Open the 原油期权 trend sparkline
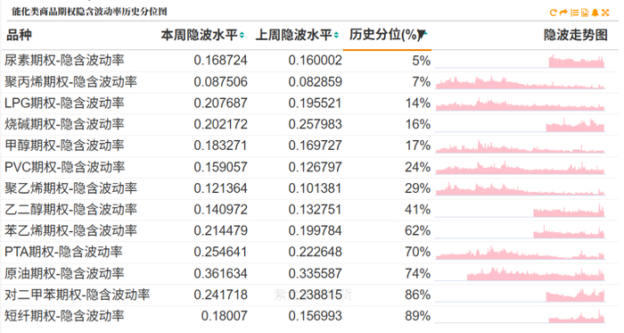Viewport: 624px width, 333px height. (520, 274)
